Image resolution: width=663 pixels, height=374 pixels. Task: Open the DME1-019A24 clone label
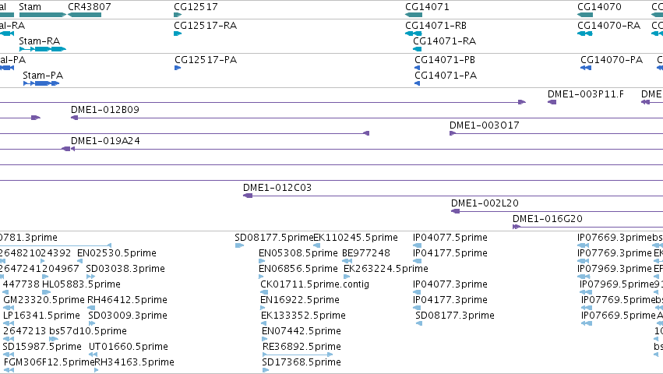pyautogui.click(x=105, y=141)
